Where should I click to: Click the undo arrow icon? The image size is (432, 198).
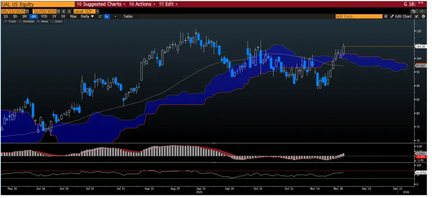coord(413,11)
